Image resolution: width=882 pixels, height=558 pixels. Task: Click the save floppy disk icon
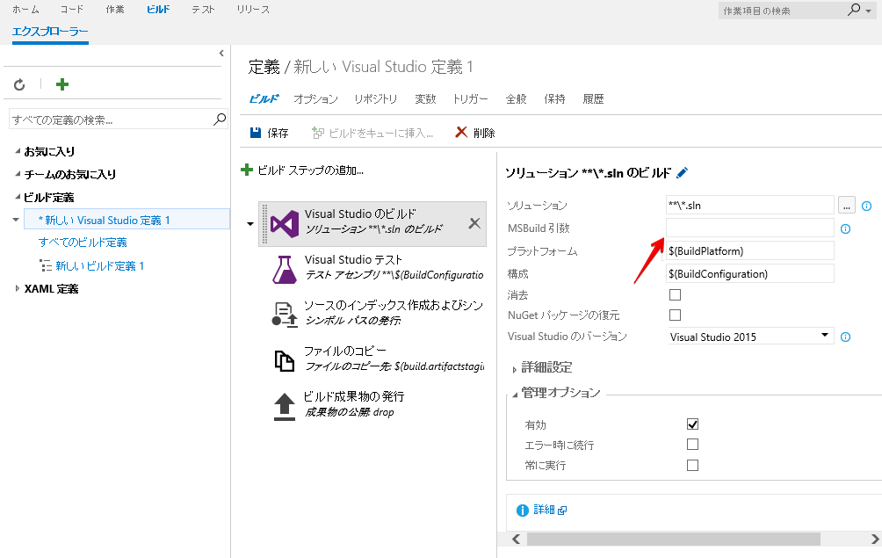[x=256, y=133]
